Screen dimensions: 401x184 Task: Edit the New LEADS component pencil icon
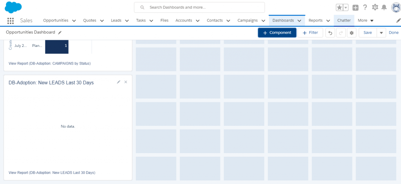118,82
